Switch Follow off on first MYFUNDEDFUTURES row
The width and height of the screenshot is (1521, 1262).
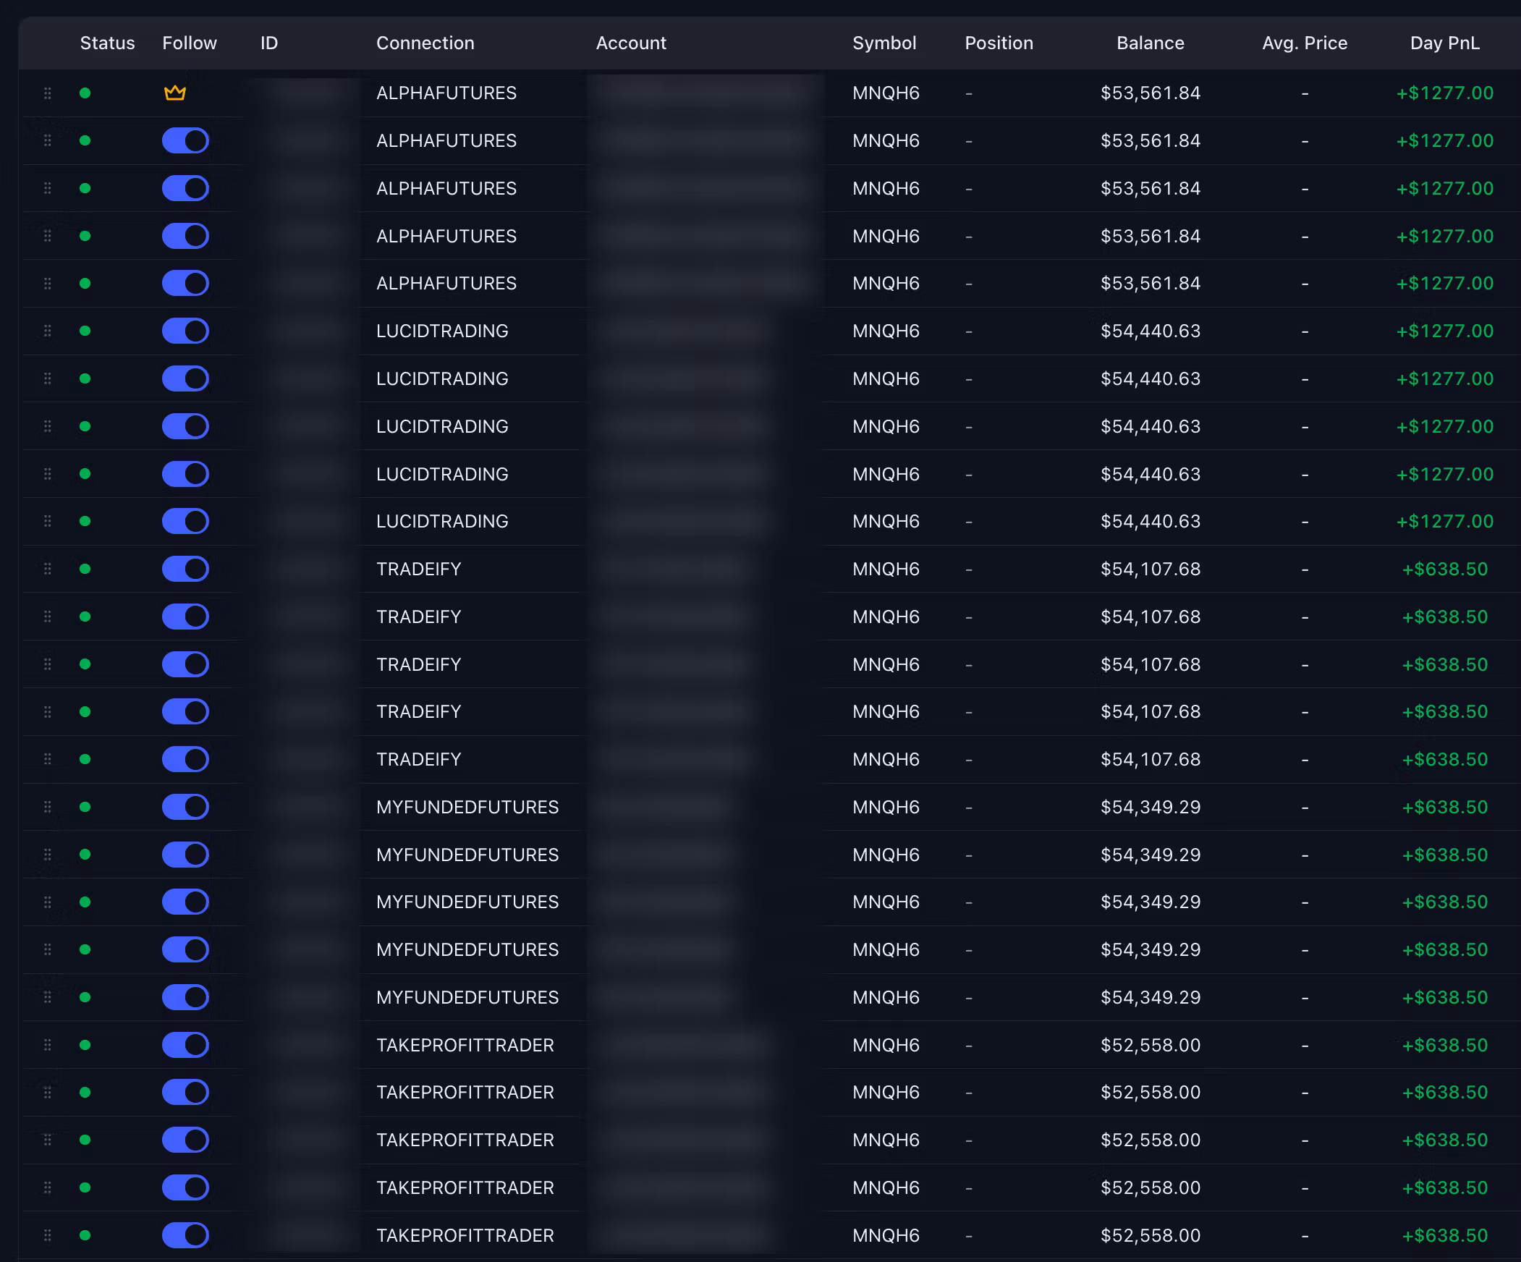[185, 807]
